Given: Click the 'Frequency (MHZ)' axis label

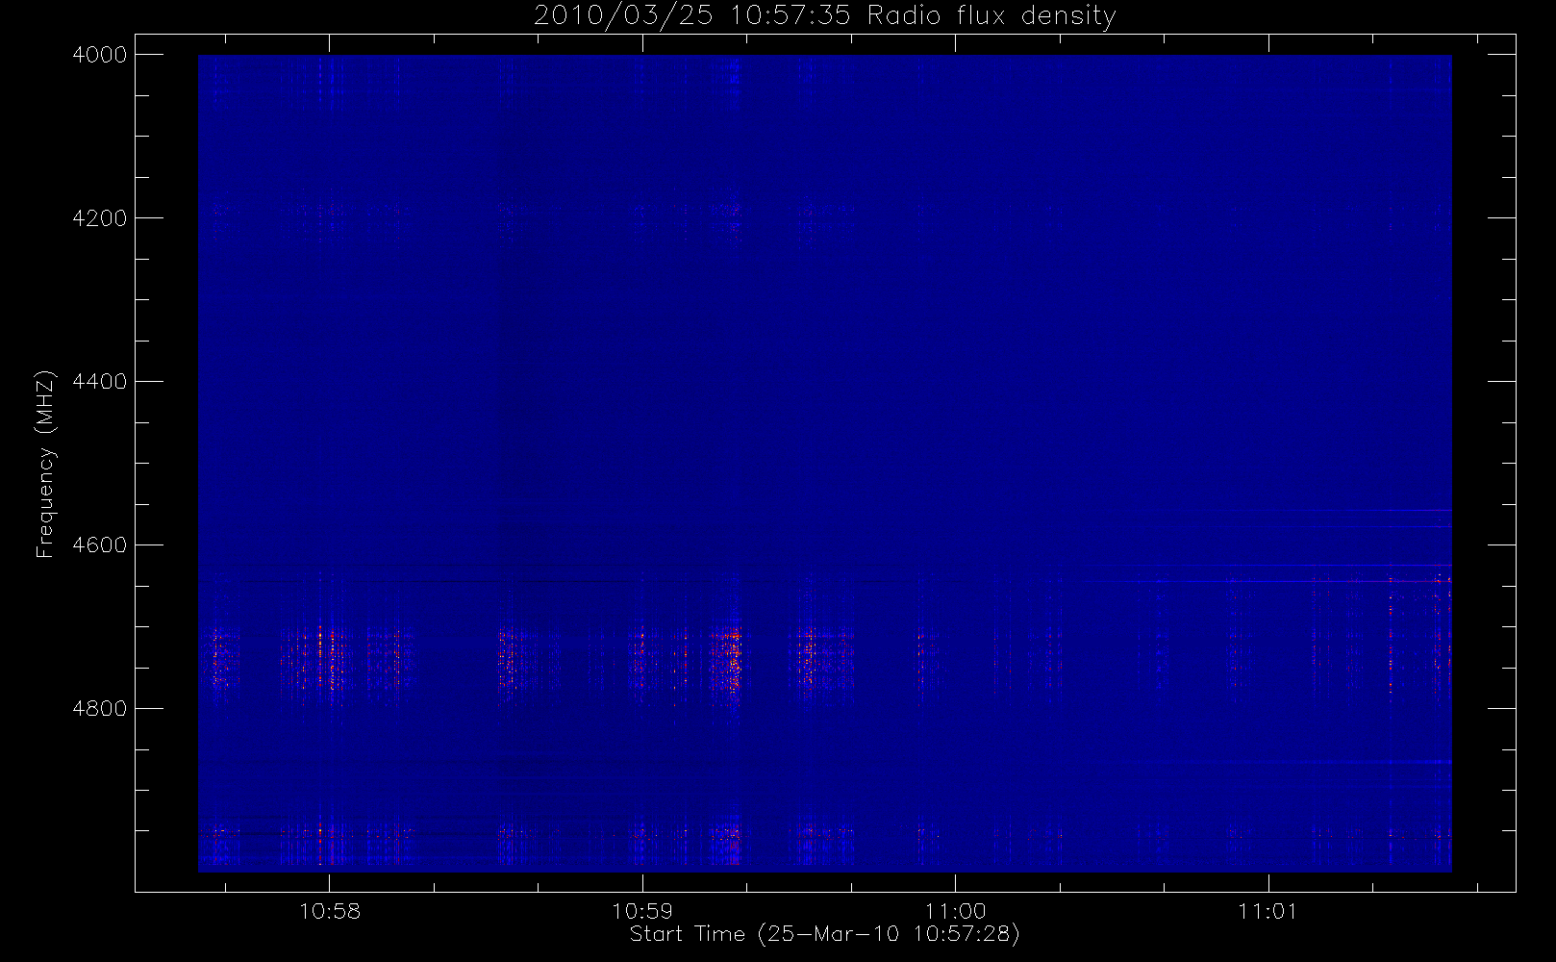Looking at the screenshot, I should [44, 464].
